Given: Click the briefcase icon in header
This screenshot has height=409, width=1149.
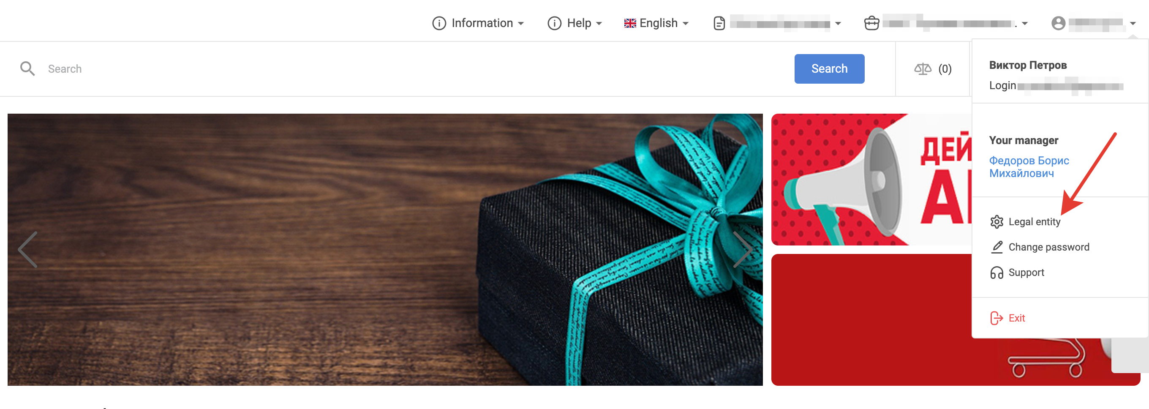Looking at the screenshot, I should [x=871, y=23].
